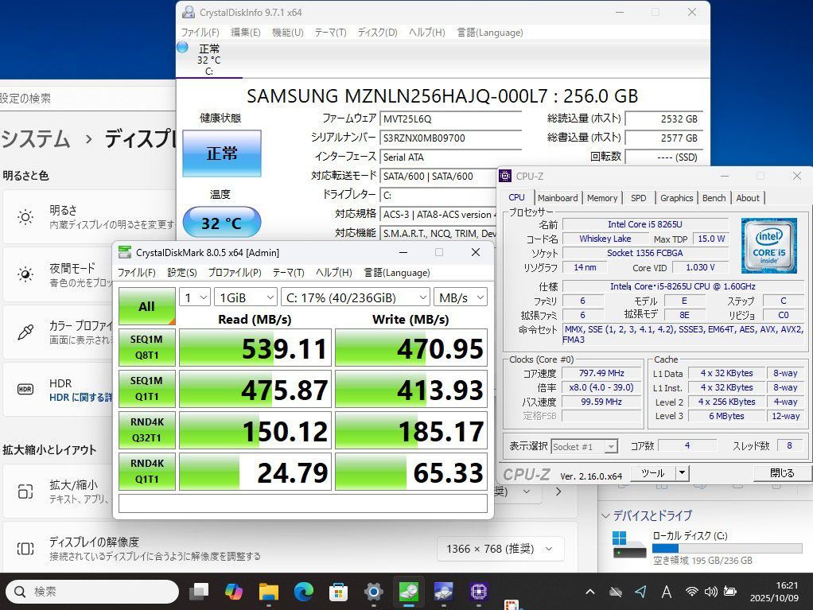Image resolution: width=813 pixels, height=610 pixels.
Task: Click the Task View taskbar icon
Action: point(199,592)
